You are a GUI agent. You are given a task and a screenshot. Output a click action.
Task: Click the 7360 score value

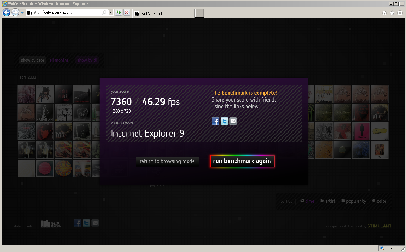121,102
